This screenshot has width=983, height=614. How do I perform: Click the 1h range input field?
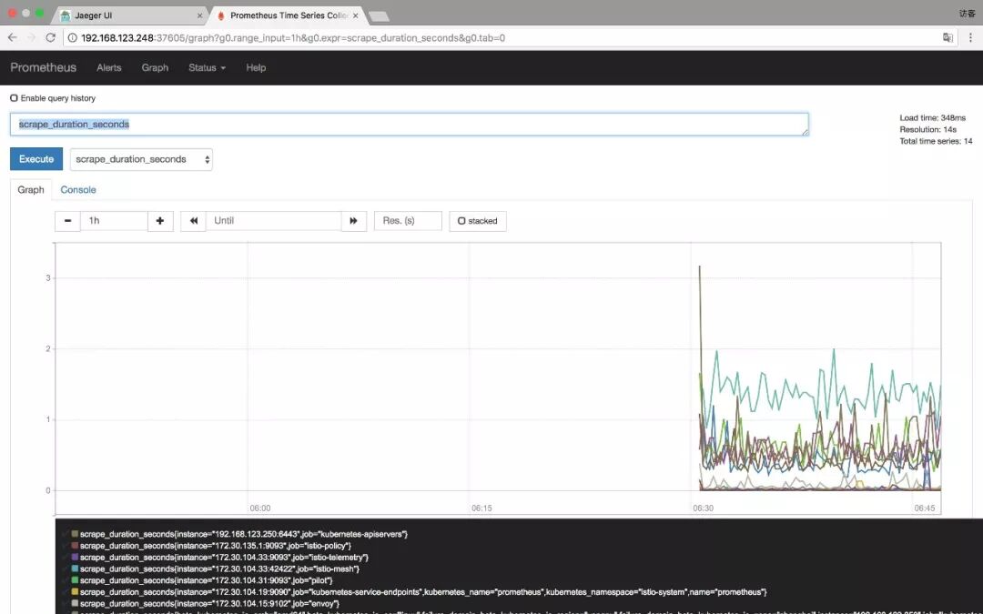coord(114,220)
